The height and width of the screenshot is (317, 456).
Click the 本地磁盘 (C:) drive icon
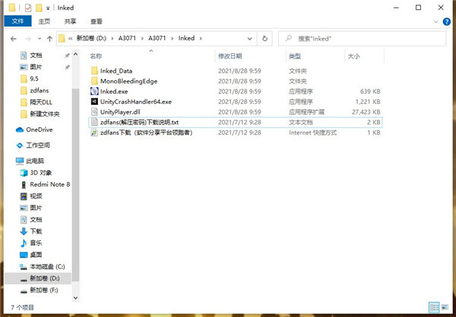click(24, 266)
